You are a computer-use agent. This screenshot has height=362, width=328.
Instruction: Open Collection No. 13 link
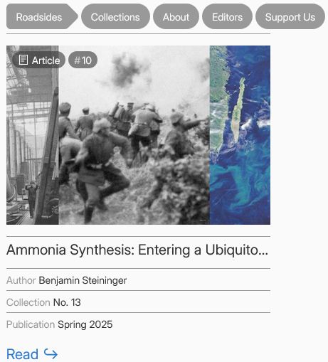[67, 302]
